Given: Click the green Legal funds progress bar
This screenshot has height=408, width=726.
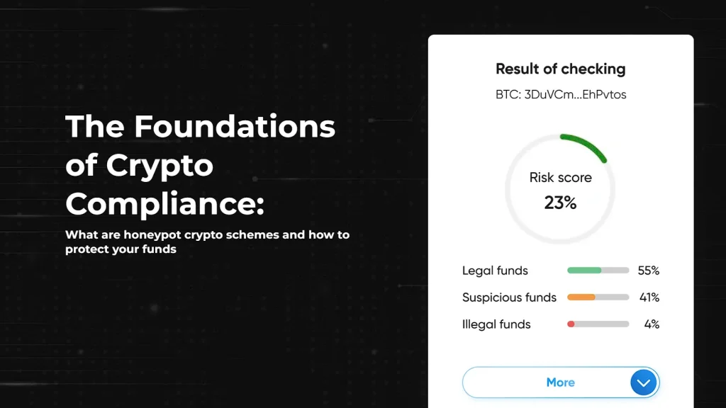Looking at the screenshot, I should pos(598,270).
